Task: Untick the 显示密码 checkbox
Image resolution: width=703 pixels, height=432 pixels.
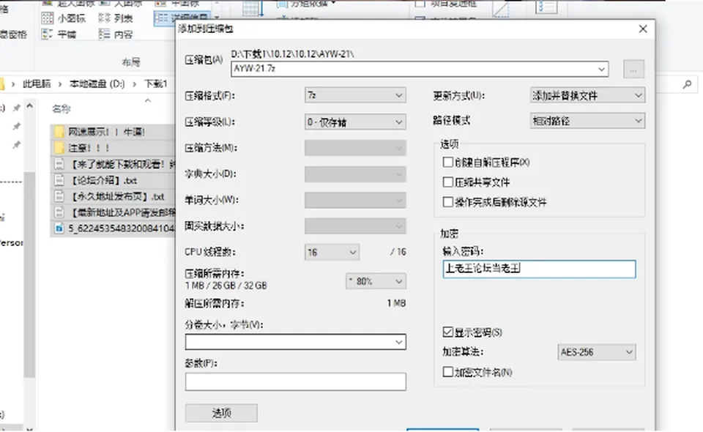Action: click(x=447, y=332)
